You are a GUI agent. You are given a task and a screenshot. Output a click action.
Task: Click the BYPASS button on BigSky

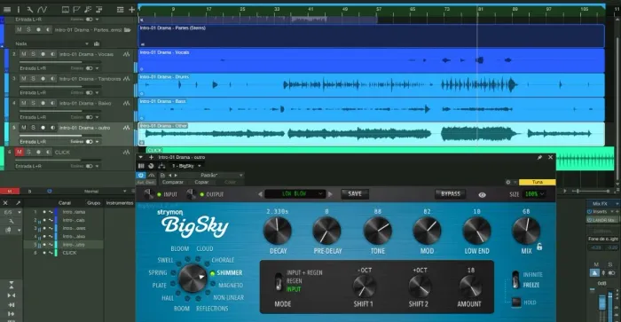(451, 193)
